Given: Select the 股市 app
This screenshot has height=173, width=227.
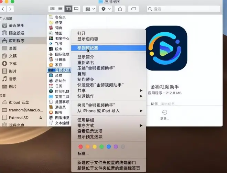Looking at the screenshot, I should coord(56,49).
